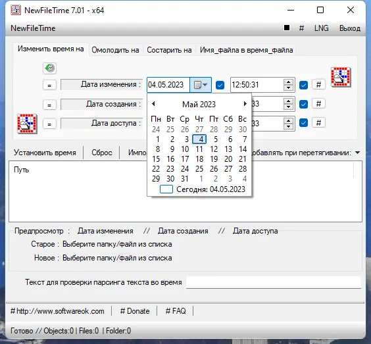Open the NewFileTime menu
The height and width of the screenshot is (344, 371).
(33, 28)
